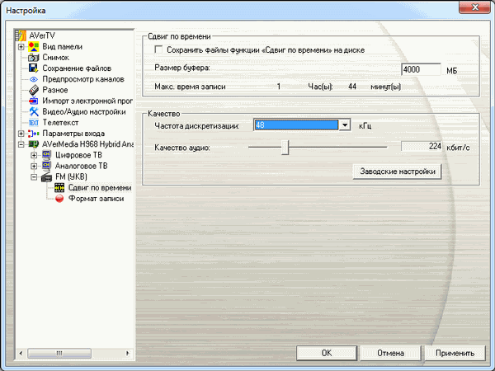Select the Телетекст icon

coord(34,122)
